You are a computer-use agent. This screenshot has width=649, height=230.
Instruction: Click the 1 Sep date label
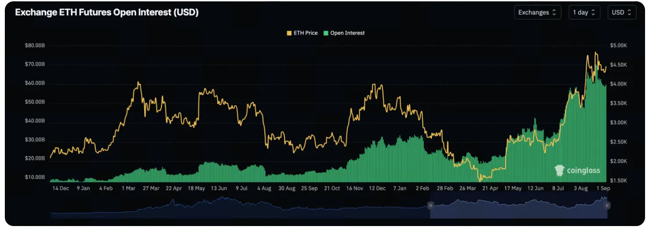pyautogui.click(x=603, y=188)
